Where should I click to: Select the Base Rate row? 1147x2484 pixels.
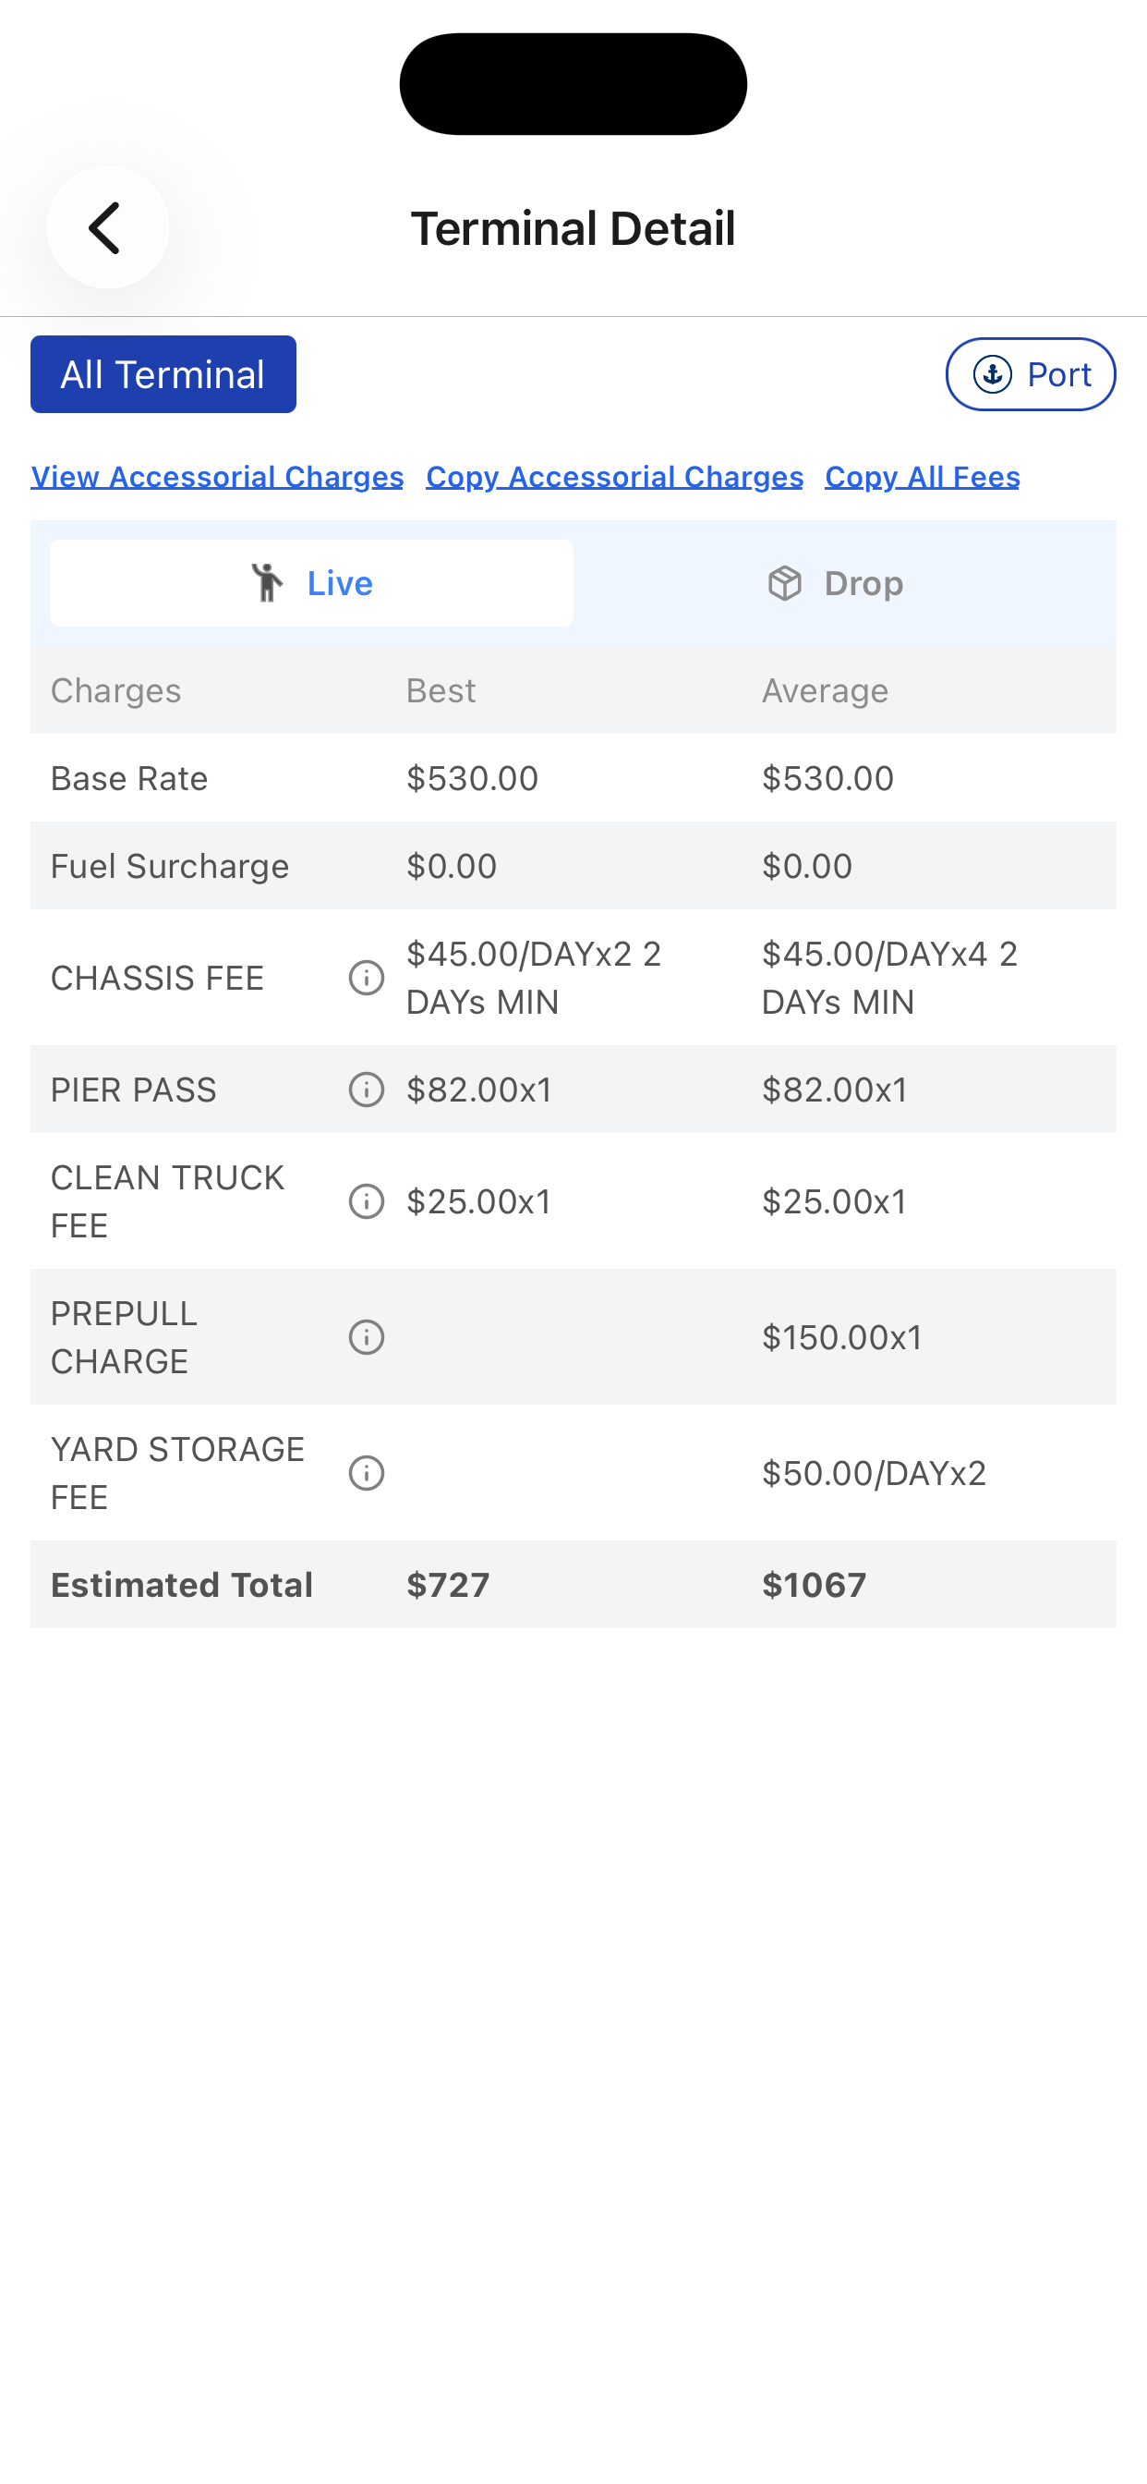[573, 778]
